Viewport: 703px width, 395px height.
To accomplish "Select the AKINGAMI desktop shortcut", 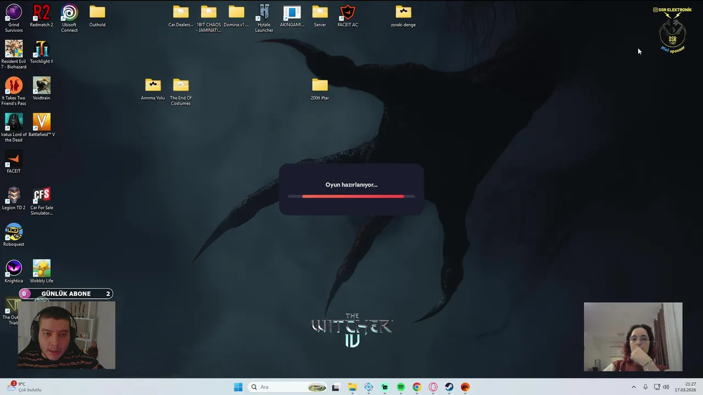I will (x=292, y=16).
